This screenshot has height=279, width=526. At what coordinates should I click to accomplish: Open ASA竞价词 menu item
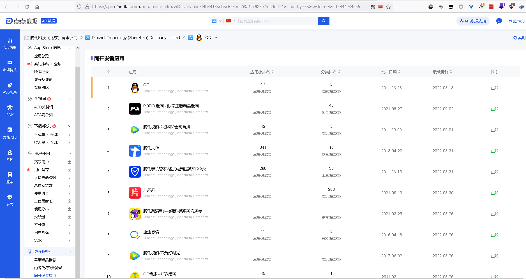click(x=43, y=115)
